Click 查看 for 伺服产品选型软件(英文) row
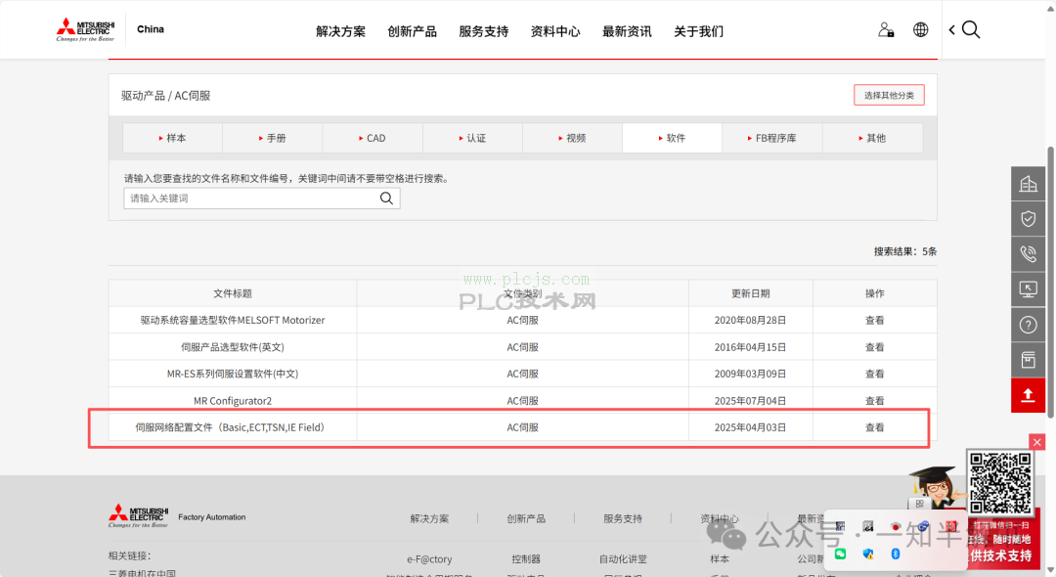Image resolution: width=1056 pixels, height=577 pixels. 875,347
